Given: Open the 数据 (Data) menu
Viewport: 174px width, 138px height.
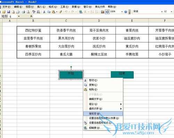Looking at the screenshot, I should click(76, 7).
